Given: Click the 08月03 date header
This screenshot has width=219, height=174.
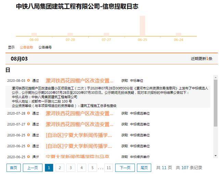Looking at the screenshot, I should (19, 59).
